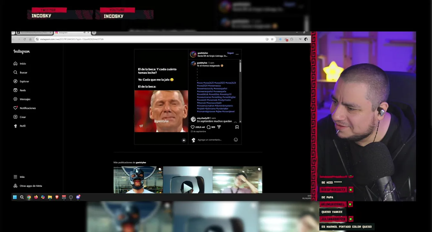Open the masked wrestler post thumbnail
Image resolution: width=432 pixels, height=232 pixels.
[x=138, y=180]
